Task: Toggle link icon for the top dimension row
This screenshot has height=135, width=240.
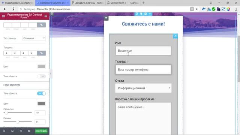Action: pyautogui.click(x=41, y=25)
